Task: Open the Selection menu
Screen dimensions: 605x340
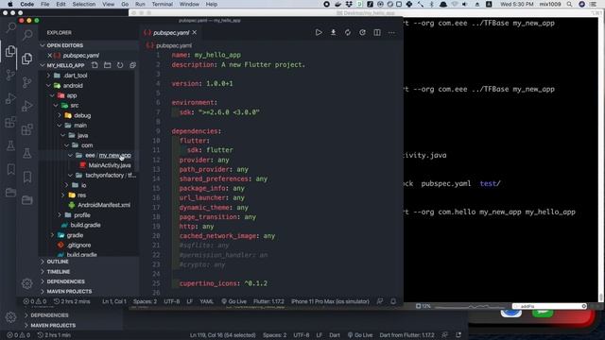Action: click(x=84, y=4)
